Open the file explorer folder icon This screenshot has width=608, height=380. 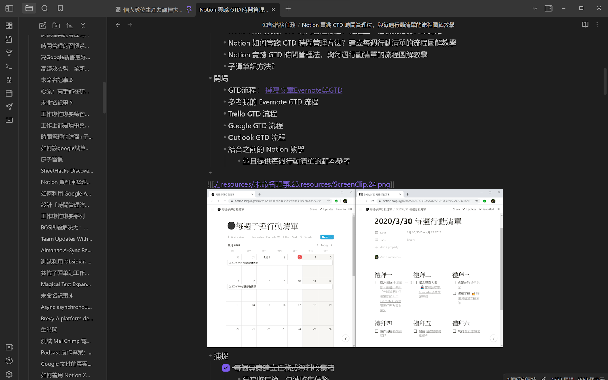pos(29,8)
